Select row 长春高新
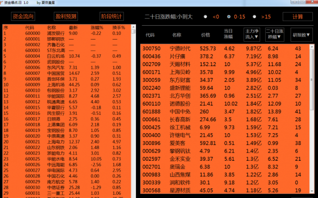This screenshot has width=318, height=198. 225,119
